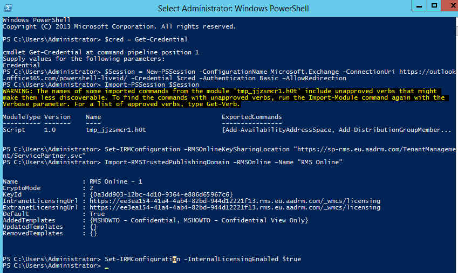Click the ExportedCommands column header
The image size is (458, 273).
(252, 117)
